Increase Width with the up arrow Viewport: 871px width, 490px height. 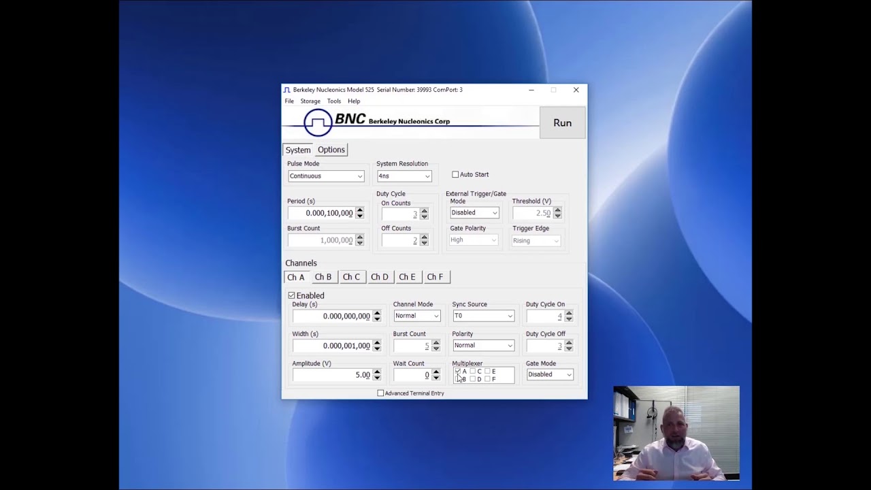(x=376, y=343)
